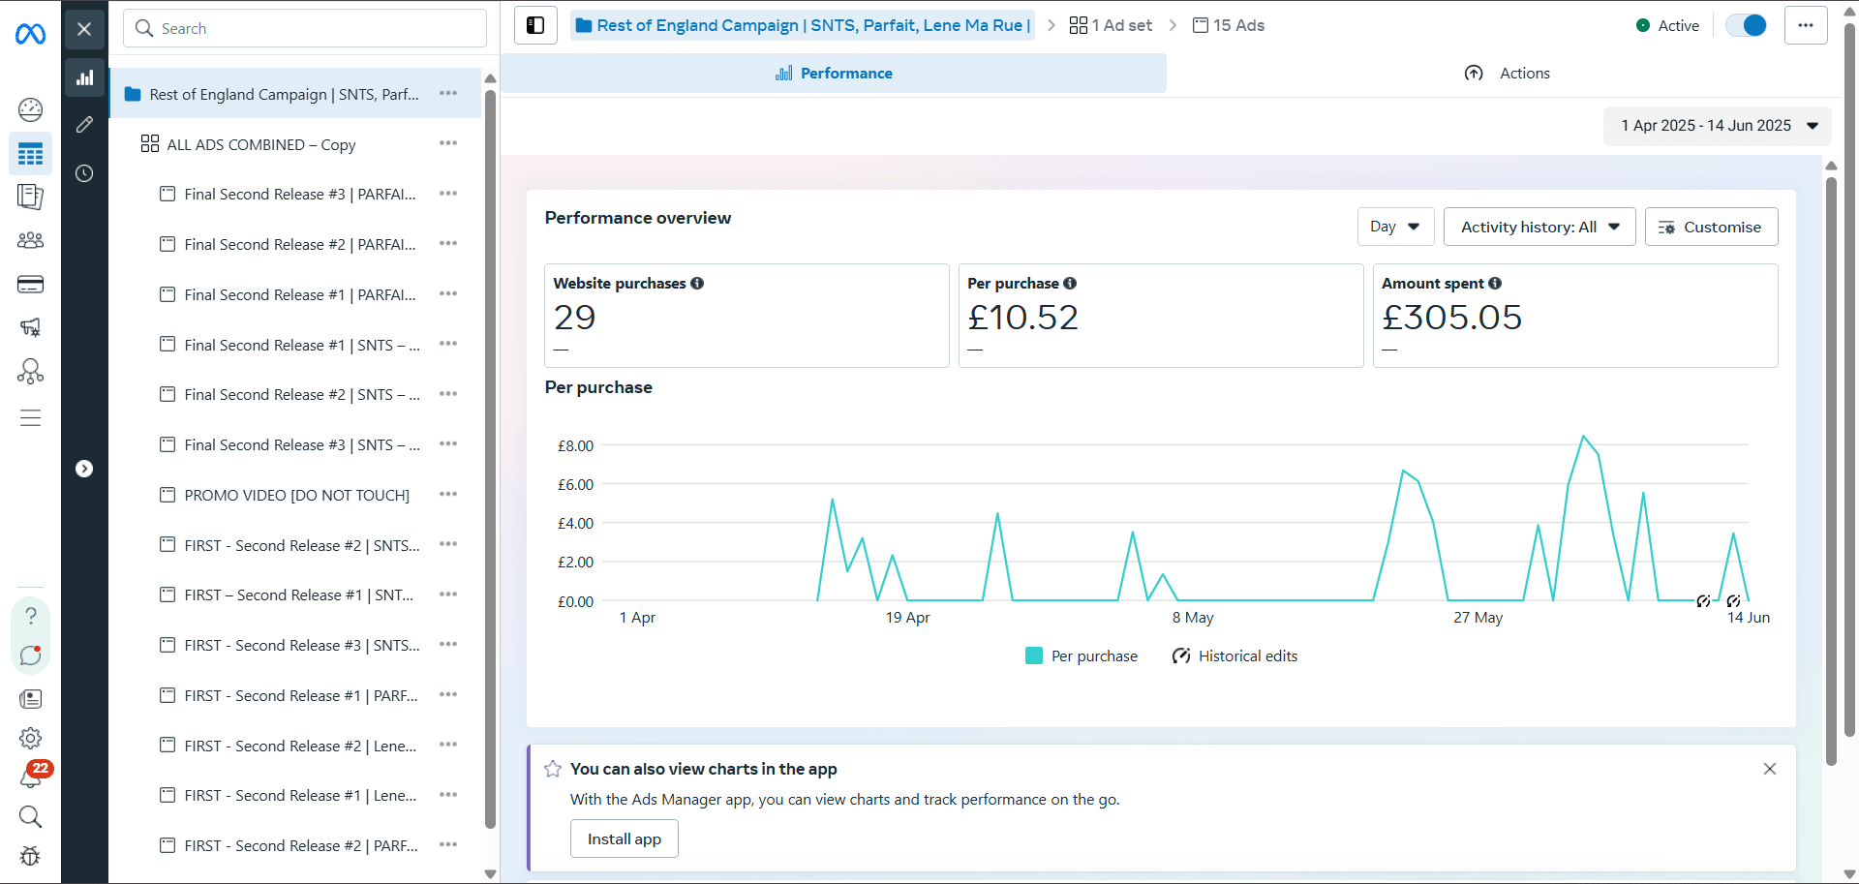Toggle the side-panel layout icon button

pyautogui.click(x=535, y=25)
